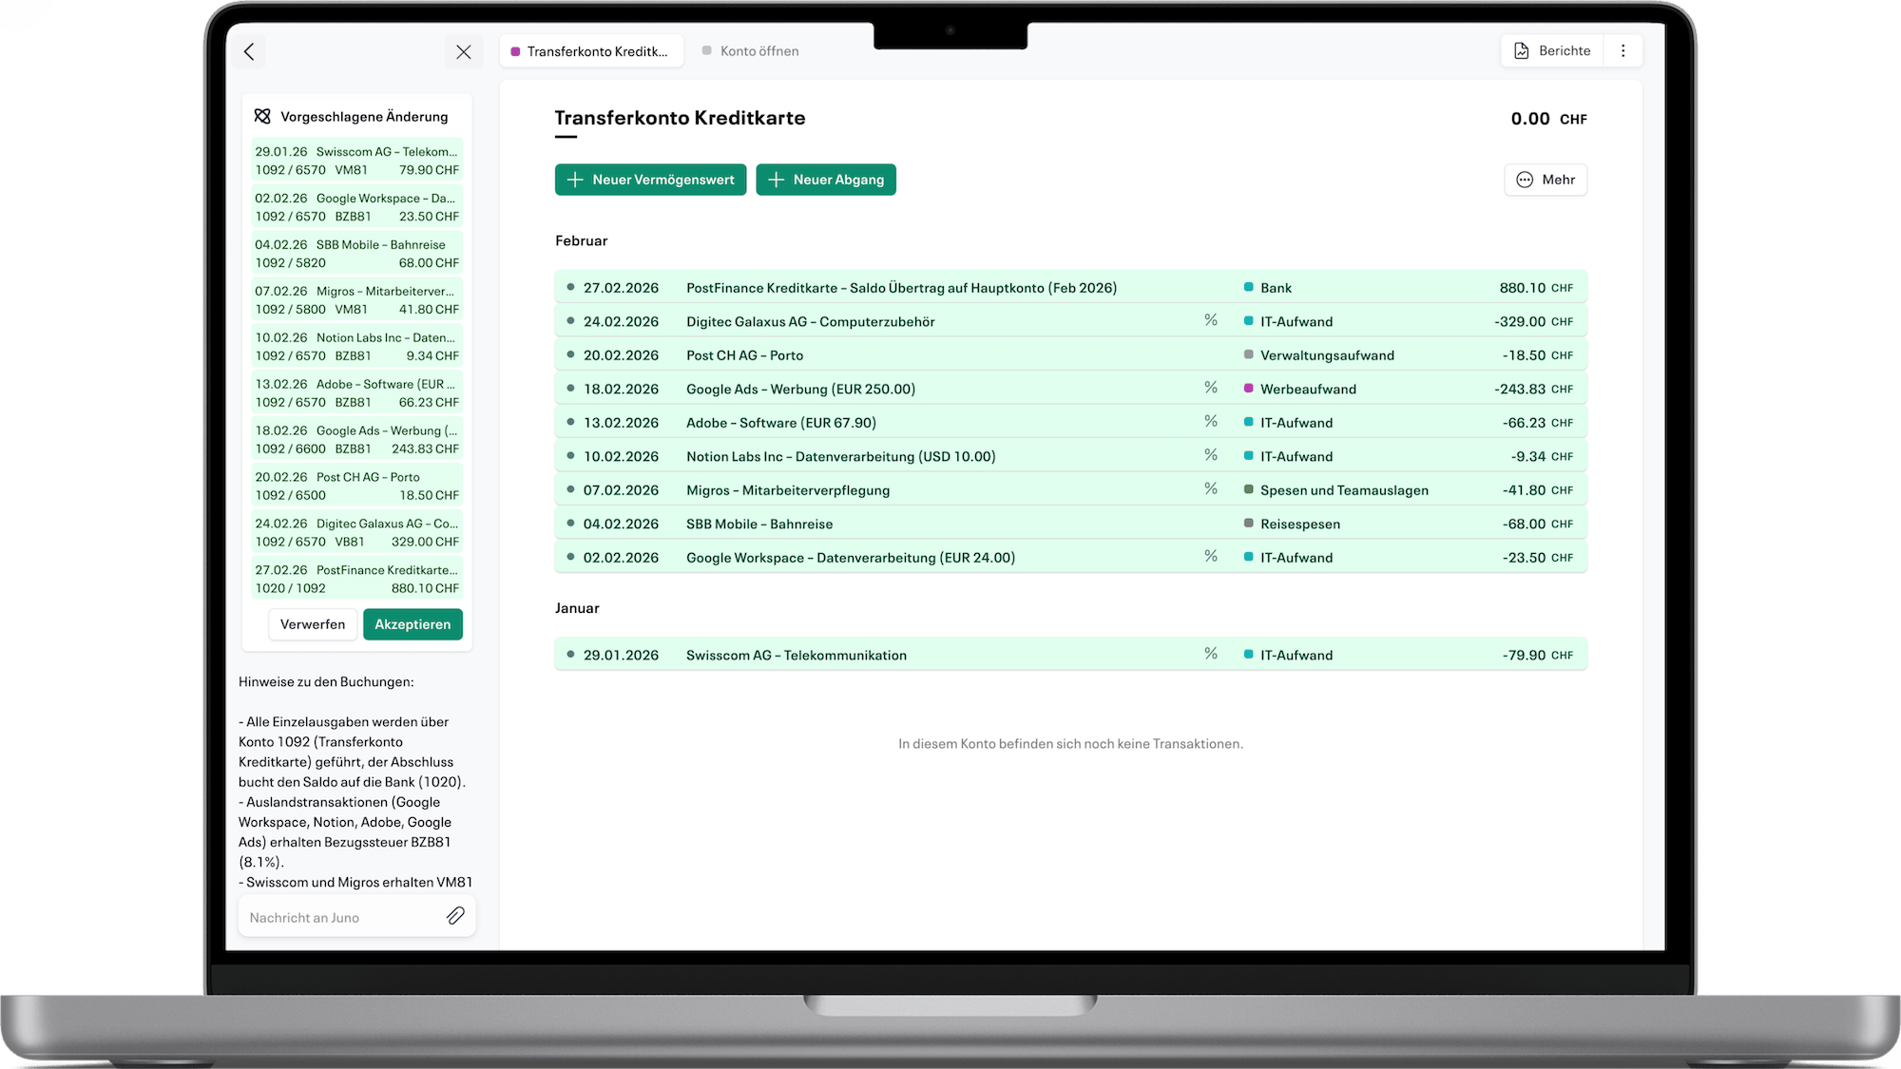Click the percent icon on Migros row
The height and width of the screenshot is (1069, 1901).
1211,488
